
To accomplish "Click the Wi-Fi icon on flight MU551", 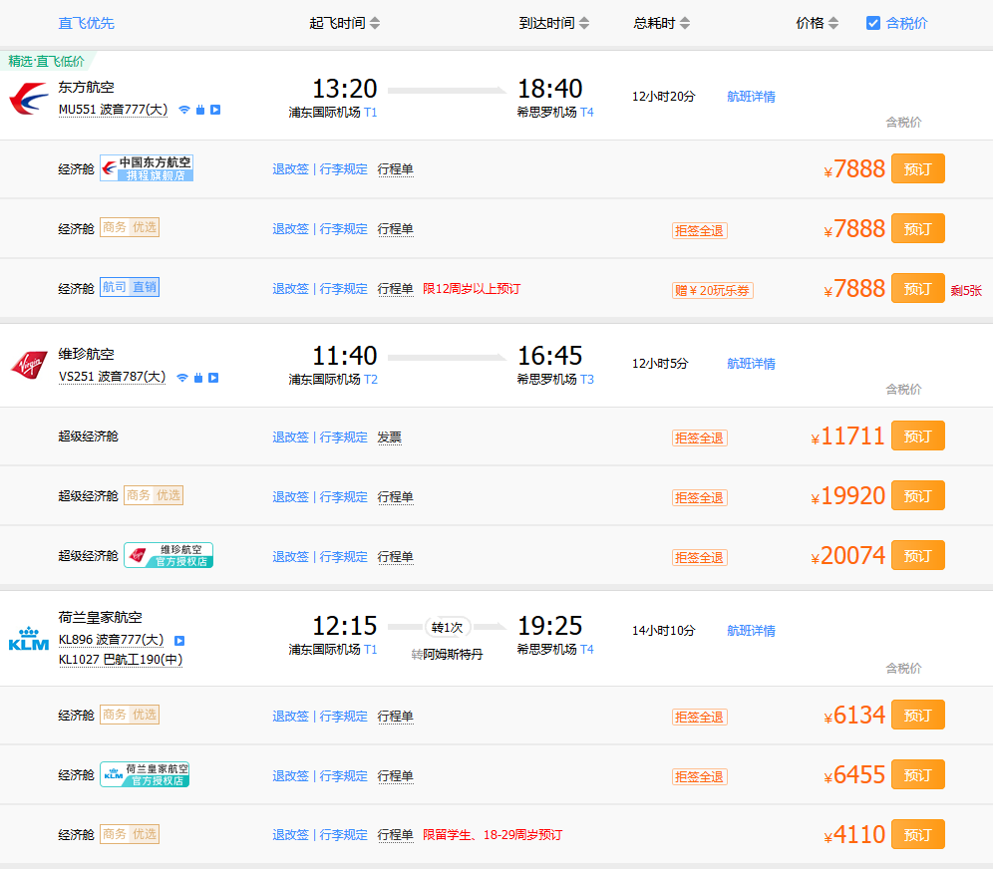I will [x=184, y=110].
